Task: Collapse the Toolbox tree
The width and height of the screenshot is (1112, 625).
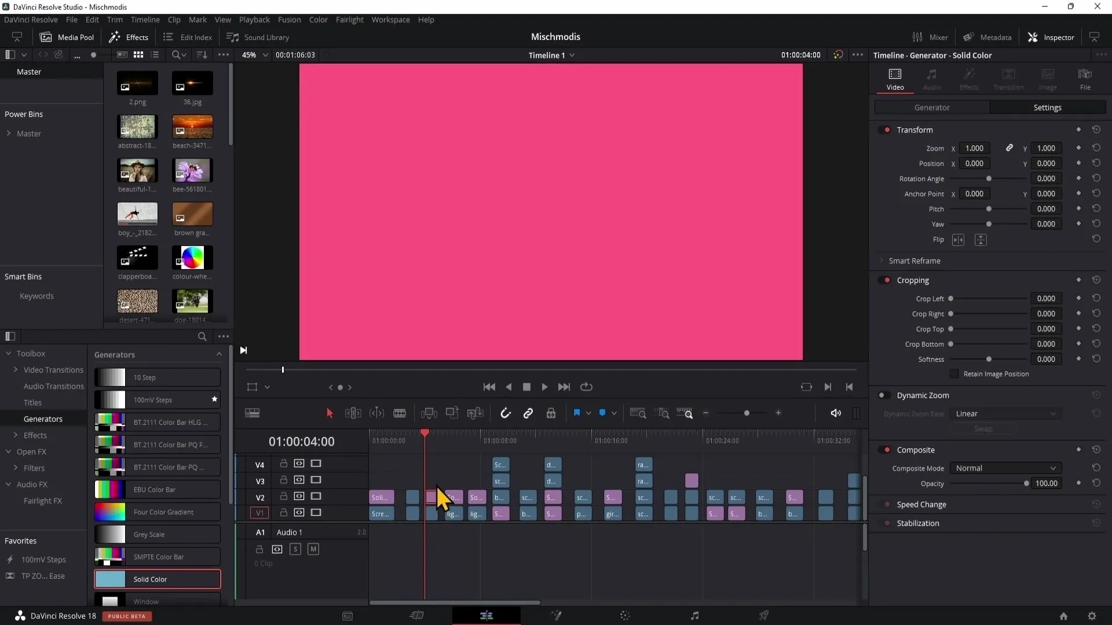Action: [9, 354]
